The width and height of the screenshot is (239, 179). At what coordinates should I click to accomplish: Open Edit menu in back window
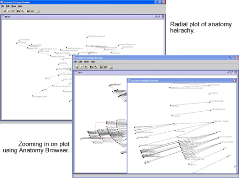click(8, 6)
